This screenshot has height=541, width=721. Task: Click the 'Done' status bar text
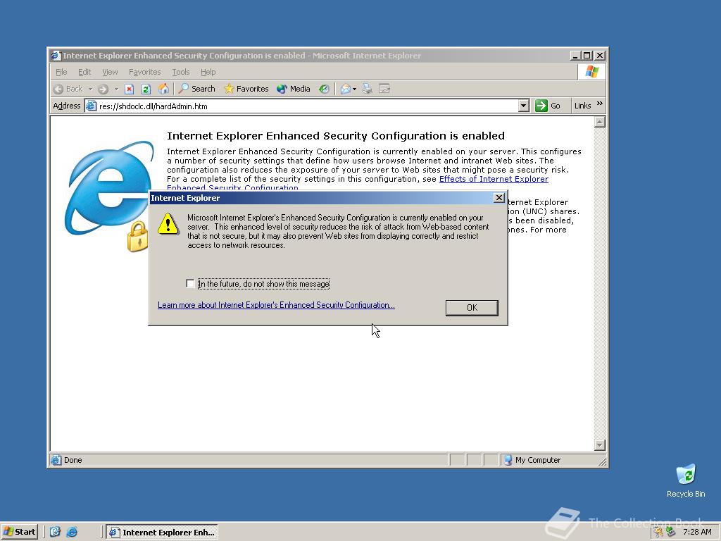click(73, 460)
